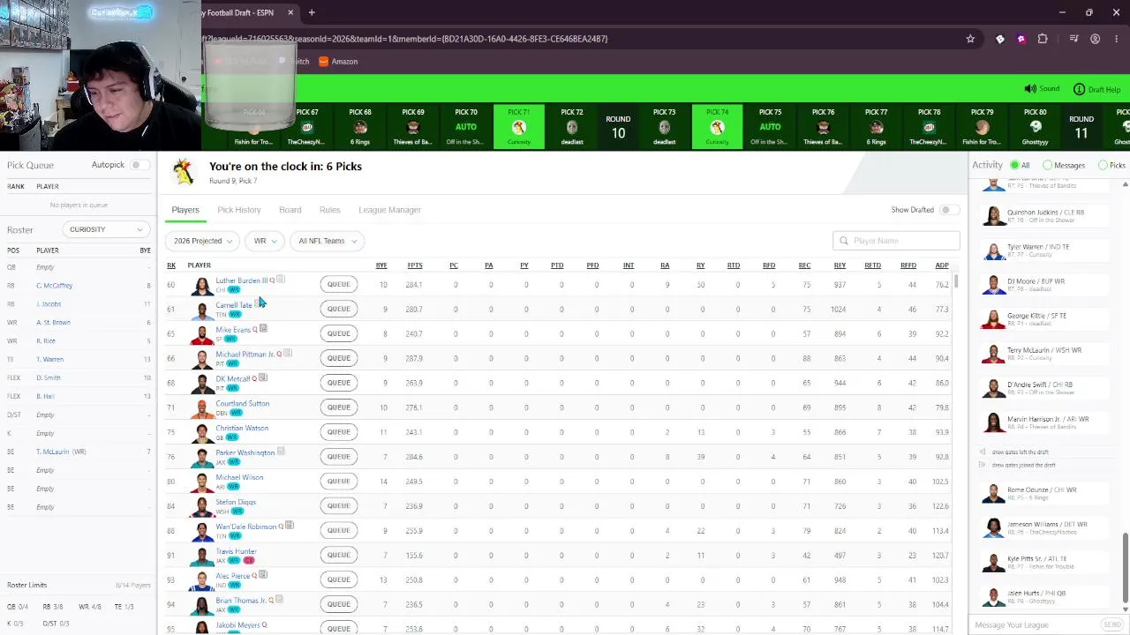
Task: Switch to the Board tab
Action: pyautogui.click(x=290, y=210)
